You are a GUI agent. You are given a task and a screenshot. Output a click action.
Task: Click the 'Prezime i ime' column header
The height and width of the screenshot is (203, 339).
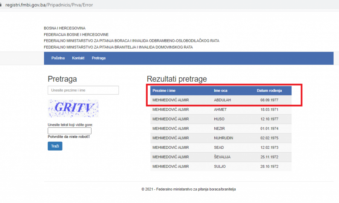164,91
